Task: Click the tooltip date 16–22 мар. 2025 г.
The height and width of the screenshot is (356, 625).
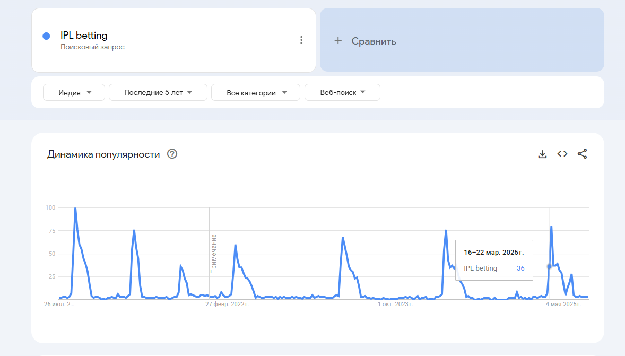Action: point(494,253)
